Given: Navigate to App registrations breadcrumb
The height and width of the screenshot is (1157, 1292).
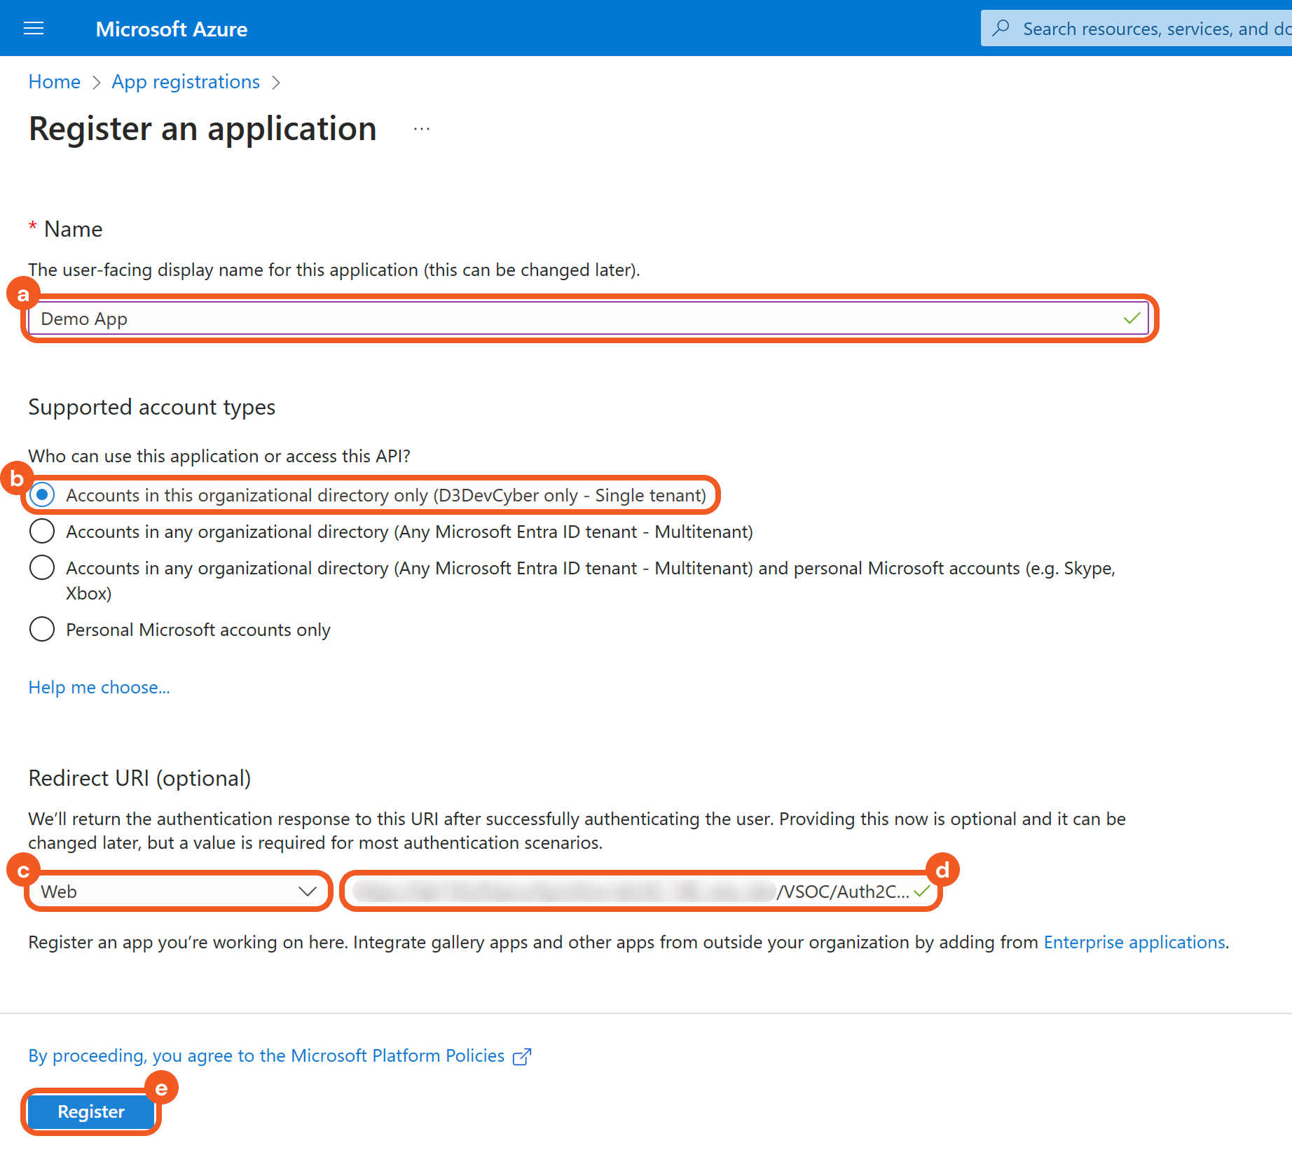Looking at the screenshot, I should [x=186, y=82].
